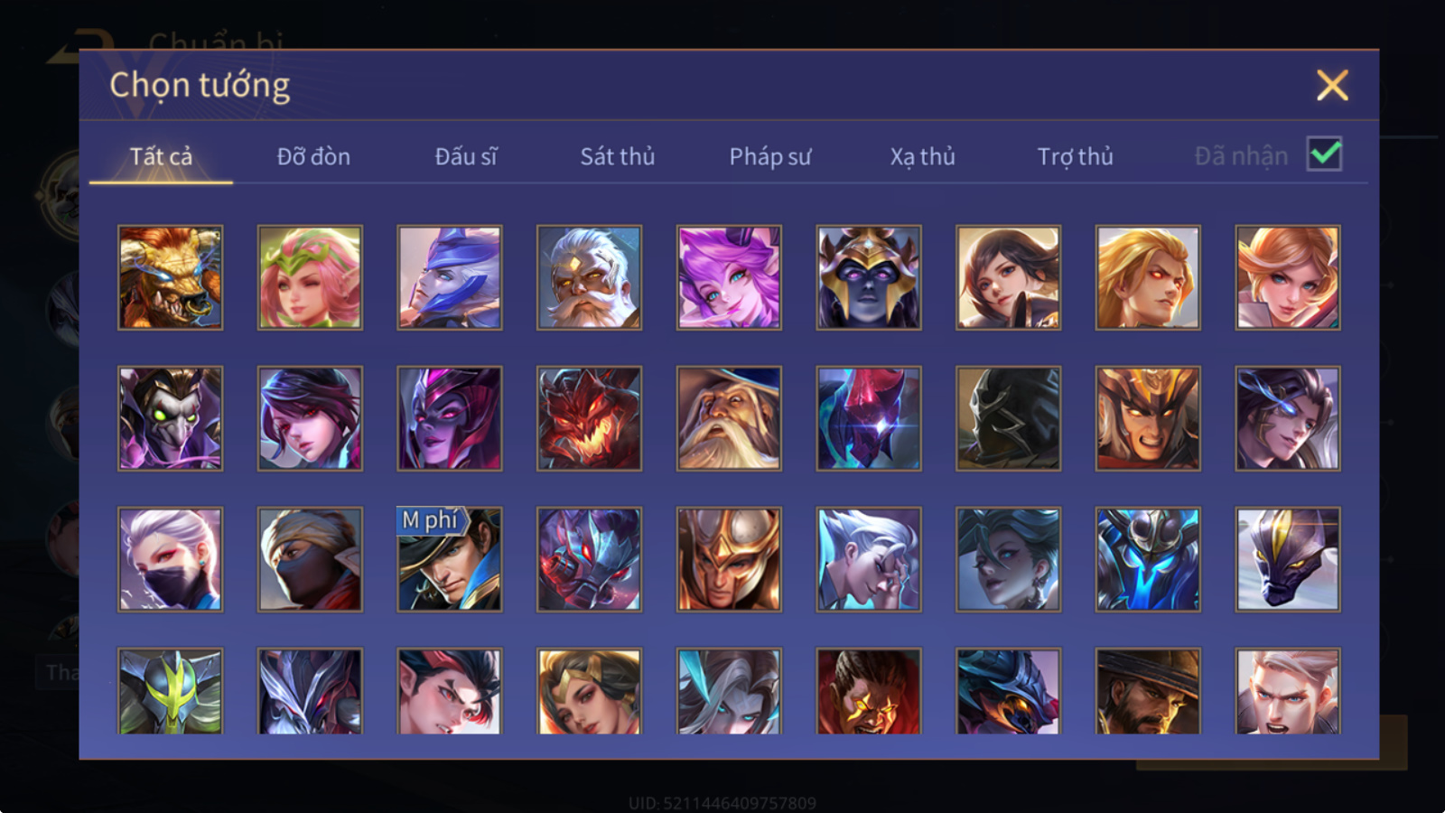
Task: Filter heroes by 'Đấu sĩ' tab
Action: pos(466,156)
